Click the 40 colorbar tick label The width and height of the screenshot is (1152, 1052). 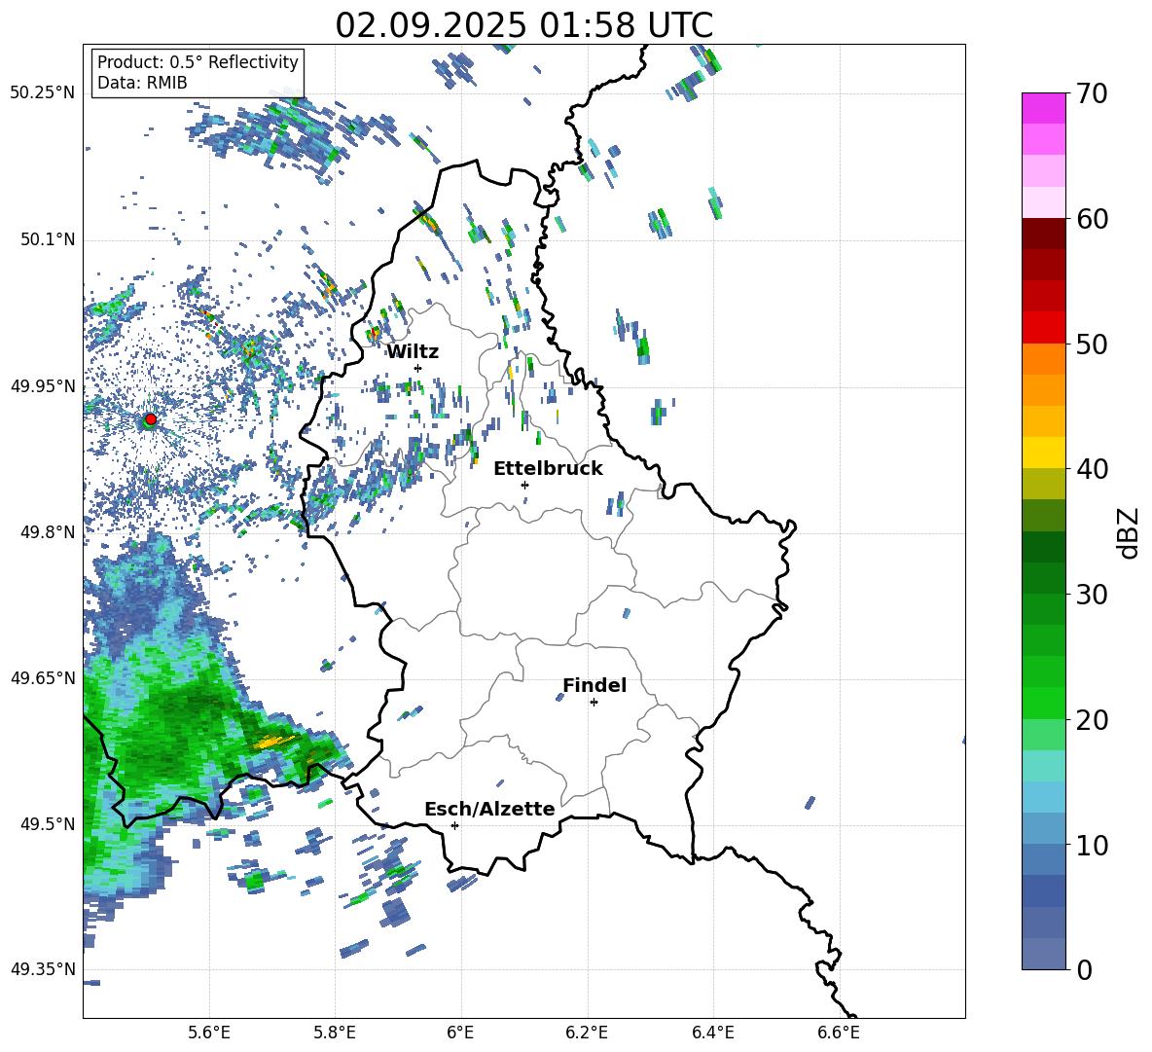tap(1092, 469)
